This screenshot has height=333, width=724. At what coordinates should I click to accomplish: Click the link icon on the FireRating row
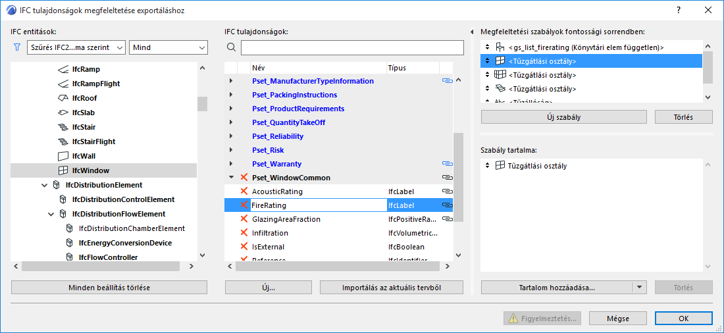(x=446, y=205)
